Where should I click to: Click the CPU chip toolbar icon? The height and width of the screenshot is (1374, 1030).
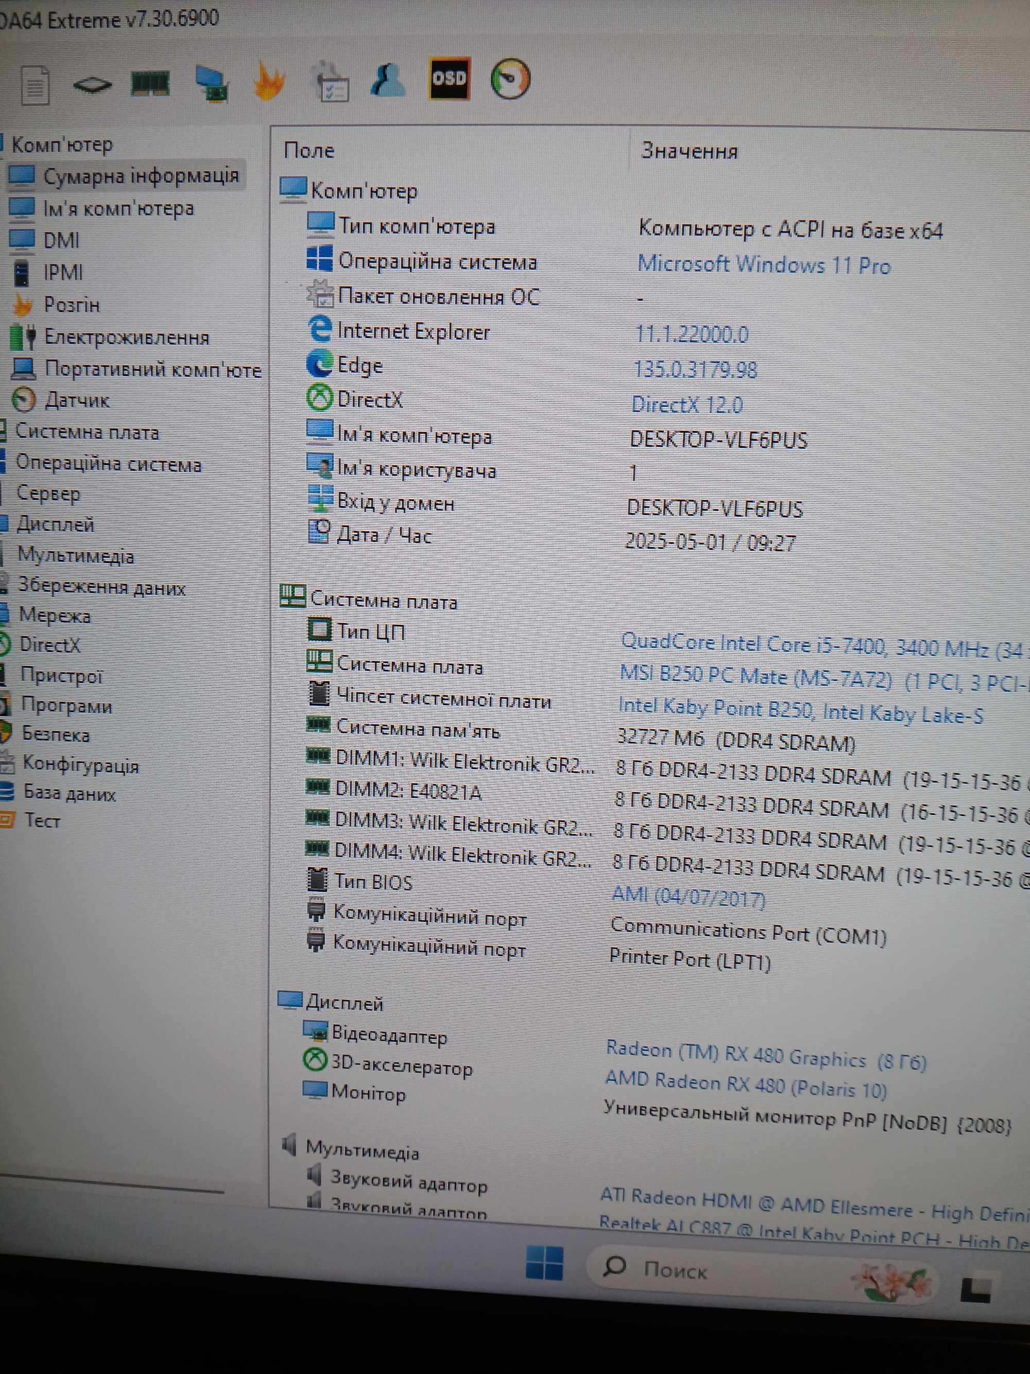[x=93, y=84]
